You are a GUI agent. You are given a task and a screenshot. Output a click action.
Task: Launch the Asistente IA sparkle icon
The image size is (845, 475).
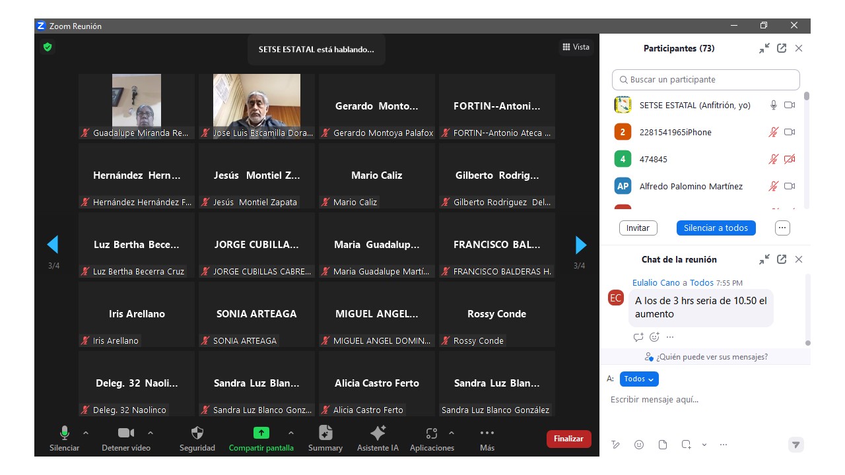[x=378, y=433]
